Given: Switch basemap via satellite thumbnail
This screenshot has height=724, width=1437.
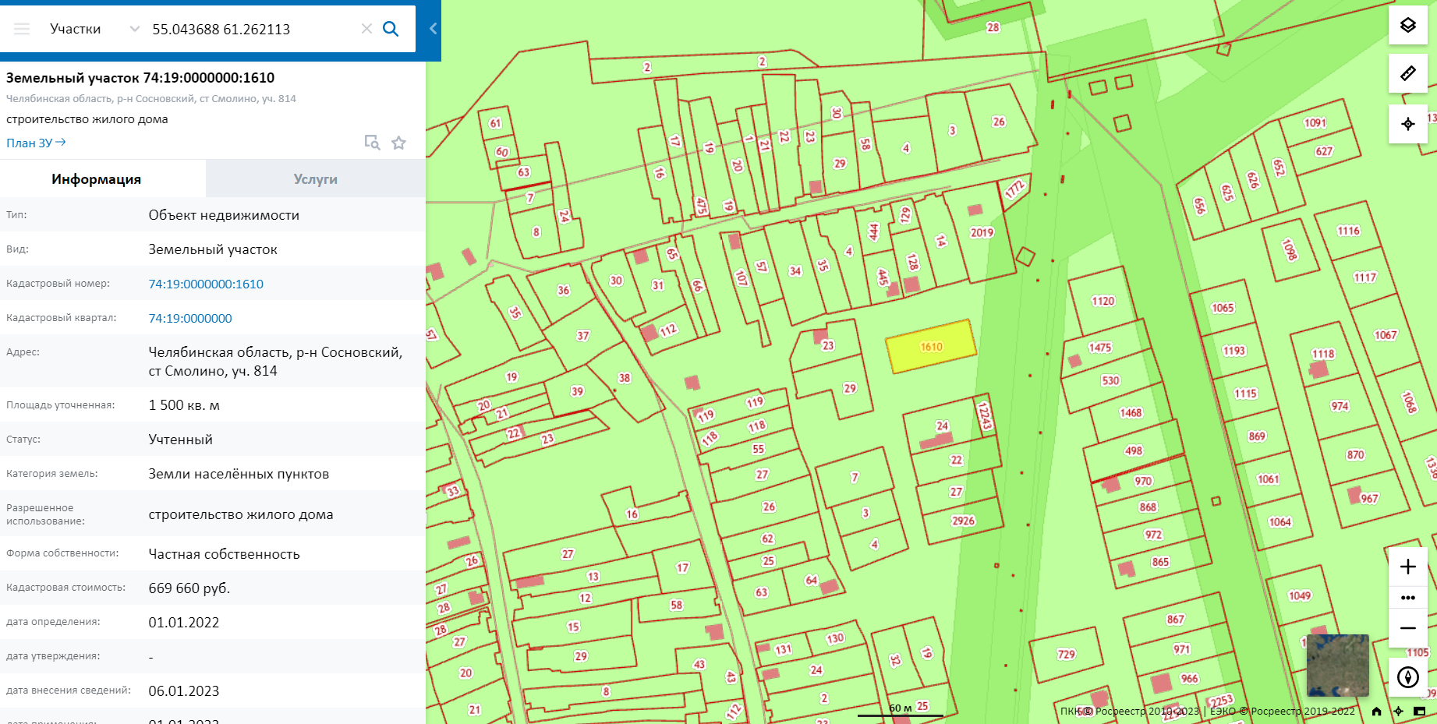Looking at the screenshot, I should tap(1337, 665).
